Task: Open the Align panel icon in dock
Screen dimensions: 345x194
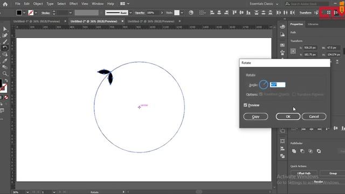Action: [x=282, y=149]
